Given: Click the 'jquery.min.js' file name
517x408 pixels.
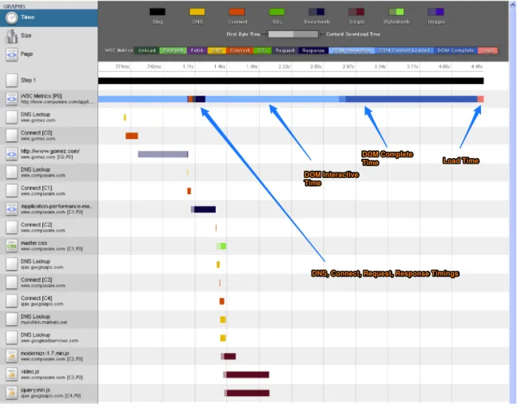Looking at the screenshot, I should pos(35,390).
